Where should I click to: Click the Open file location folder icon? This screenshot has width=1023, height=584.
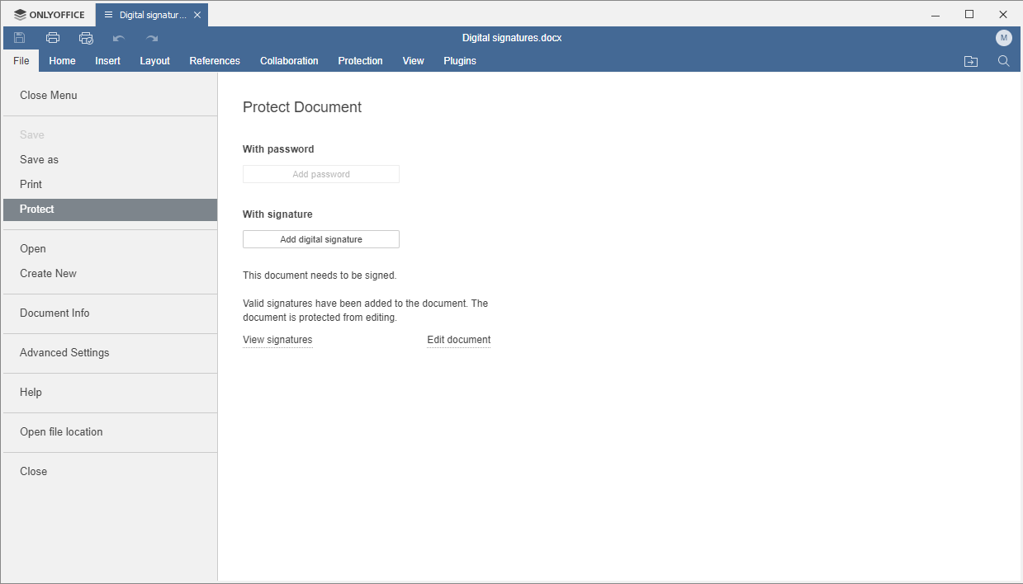(971, 61)
